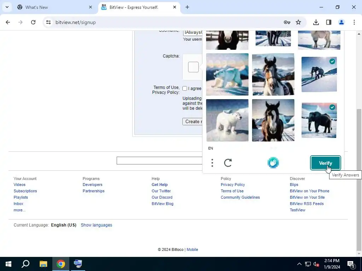Open the Our Discord link
This screenshot has width=362, height=271.
[162, 197]
